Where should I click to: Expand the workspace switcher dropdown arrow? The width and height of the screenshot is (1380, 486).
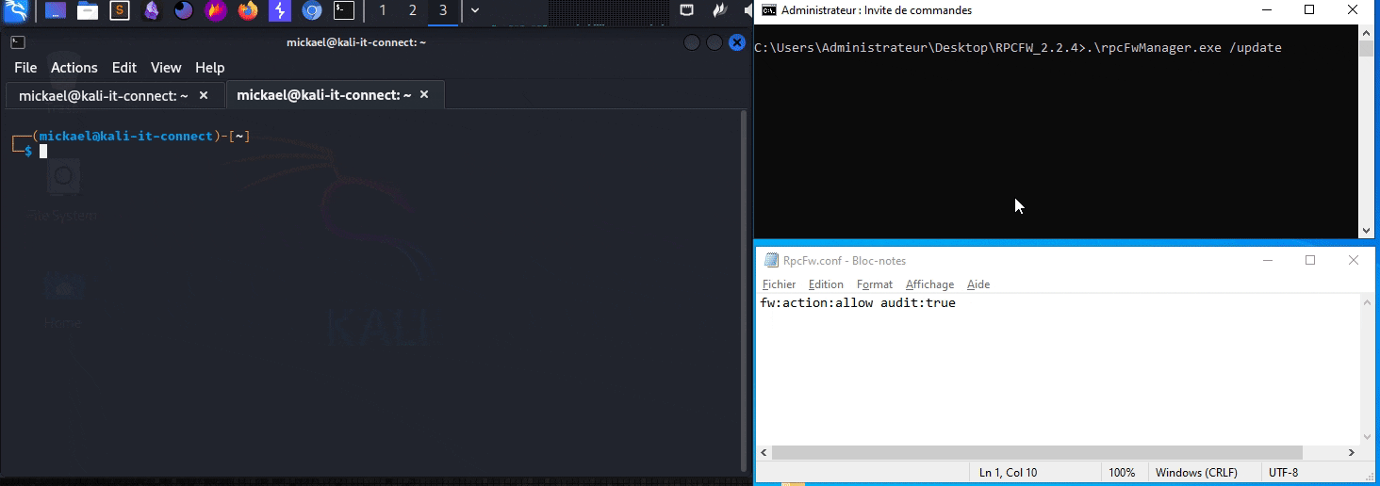(x=475, y=11)
